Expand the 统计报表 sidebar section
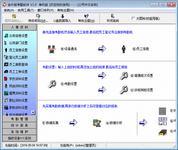Image resolution: width=178 pixels, height=150 pixels. click(19, 125)
